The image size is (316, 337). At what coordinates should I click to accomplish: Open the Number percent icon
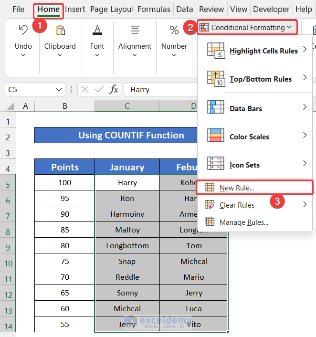(174, 30)
